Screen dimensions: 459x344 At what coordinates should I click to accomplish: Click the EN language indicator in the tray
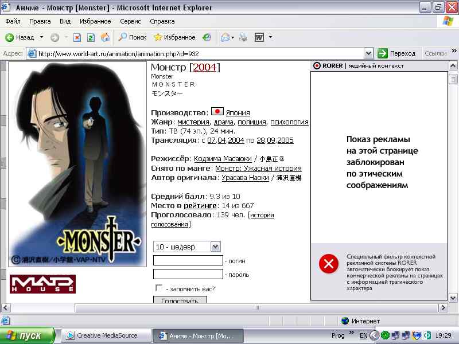click(363, 335)
